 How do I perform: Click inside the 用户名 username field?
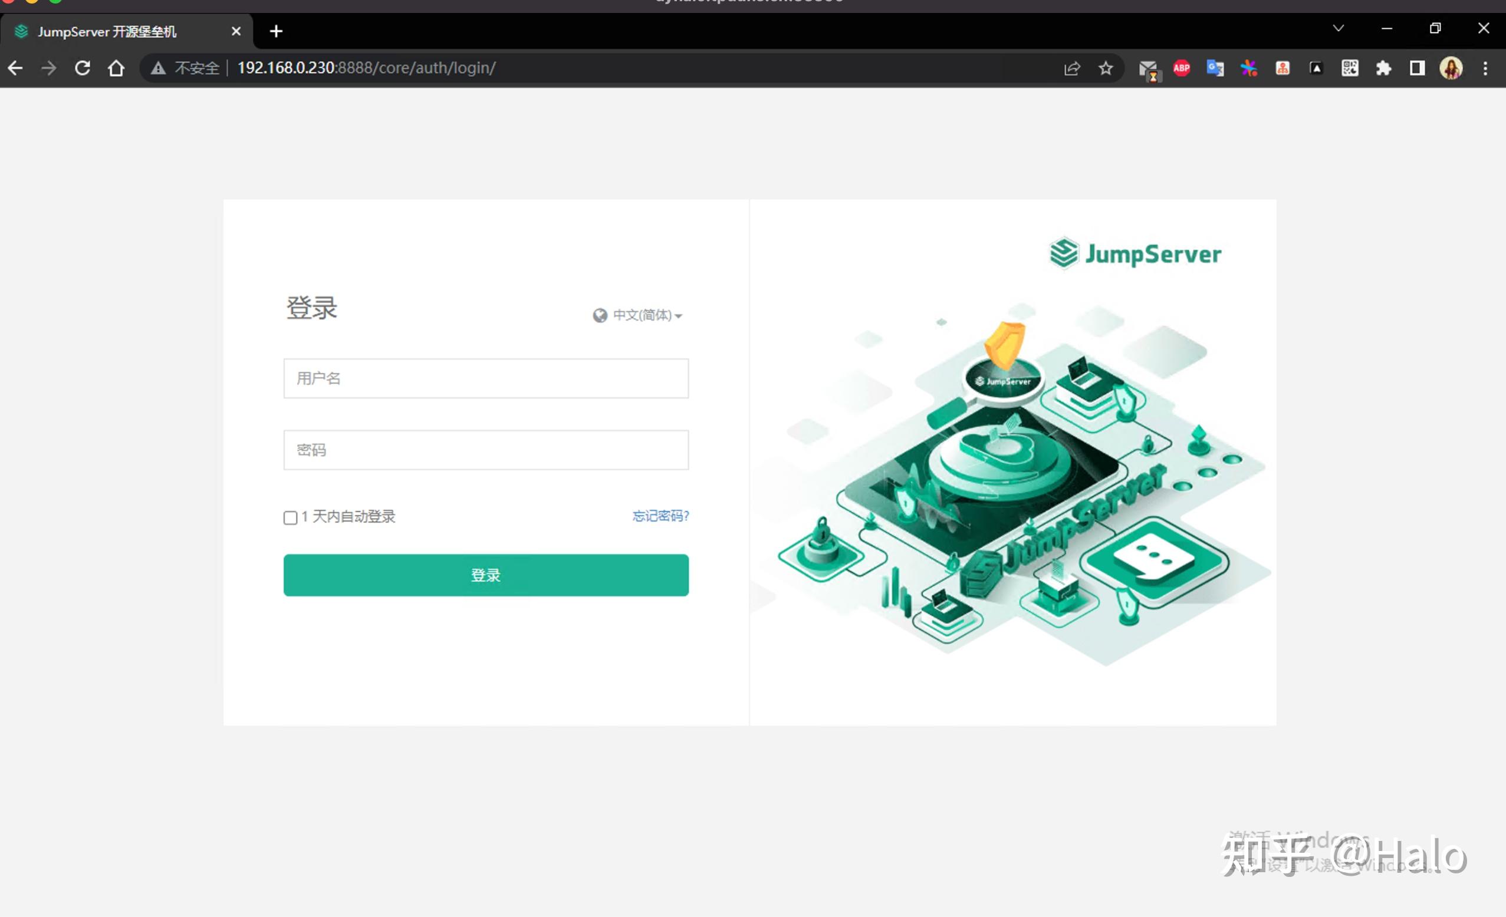(485, 379)
